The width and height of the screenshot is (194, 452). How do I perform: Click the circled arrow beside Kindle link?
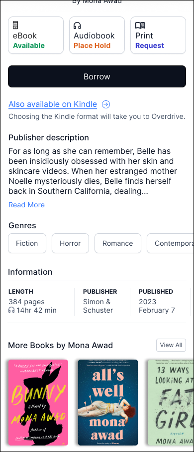click(x=106, y=104)
